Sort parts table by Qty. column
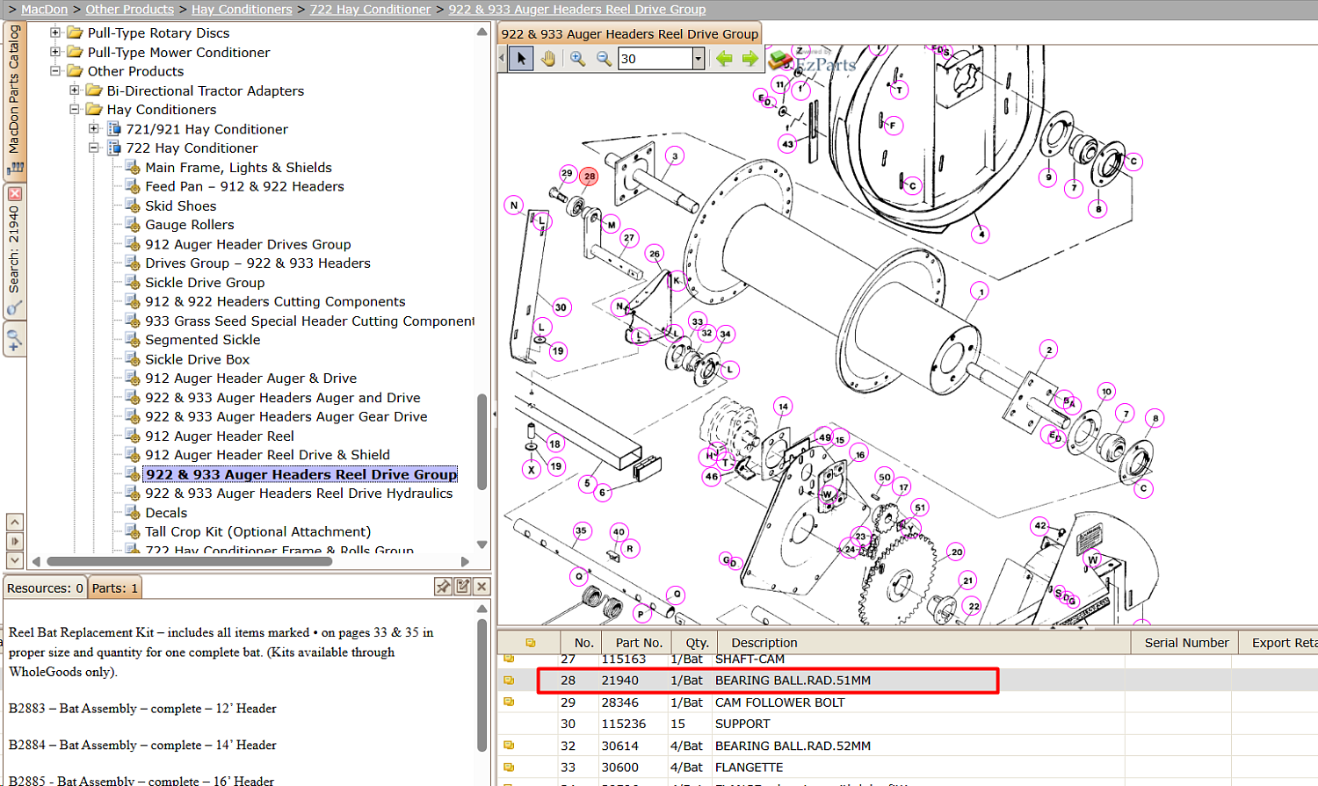Screen dimensions: 1318x786 pyautogui.click(x=697, y=643)
